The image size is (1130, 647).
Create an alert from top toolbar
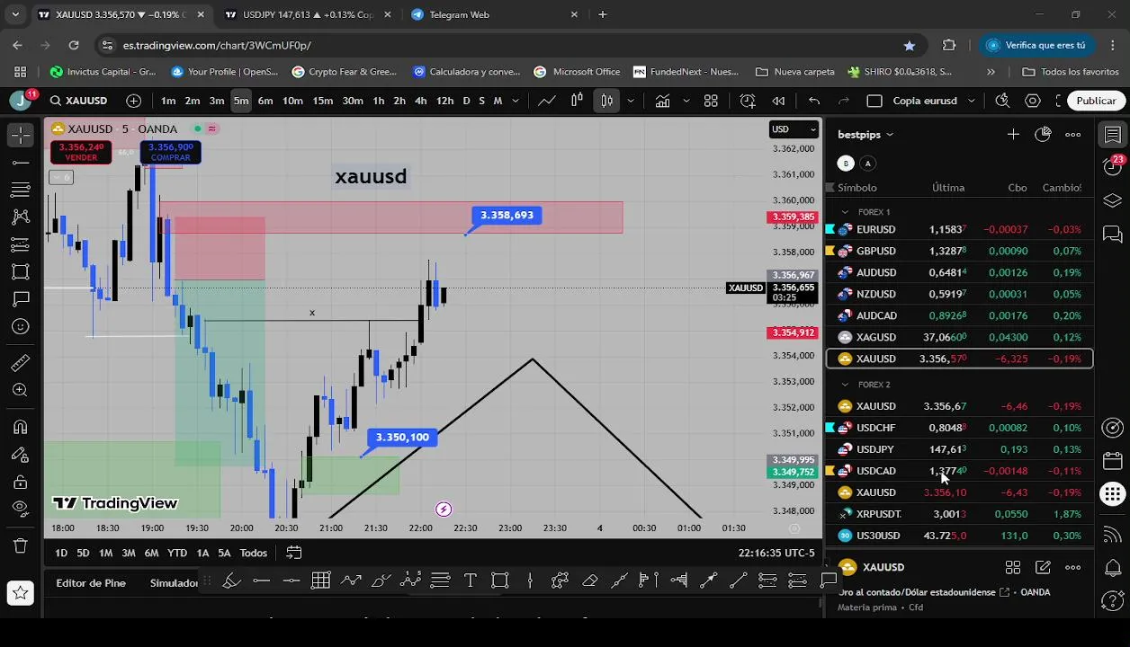(748, 101)
